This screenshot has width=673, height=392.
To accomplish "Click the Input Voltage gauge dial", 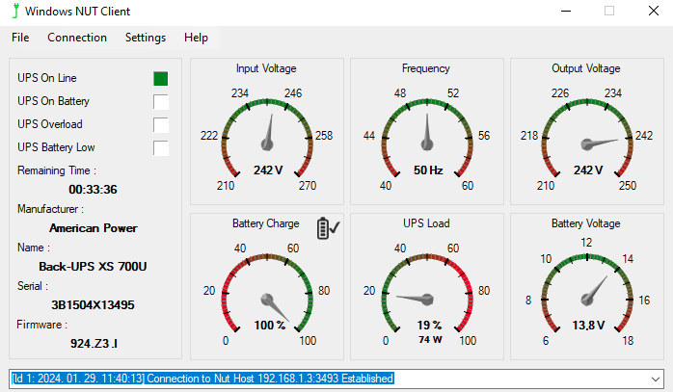I will coord(267,138).
